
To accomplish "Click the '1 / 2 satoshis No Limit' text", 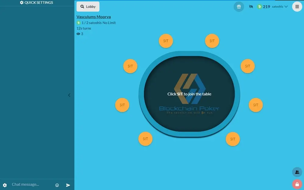I will pos(99,23).
